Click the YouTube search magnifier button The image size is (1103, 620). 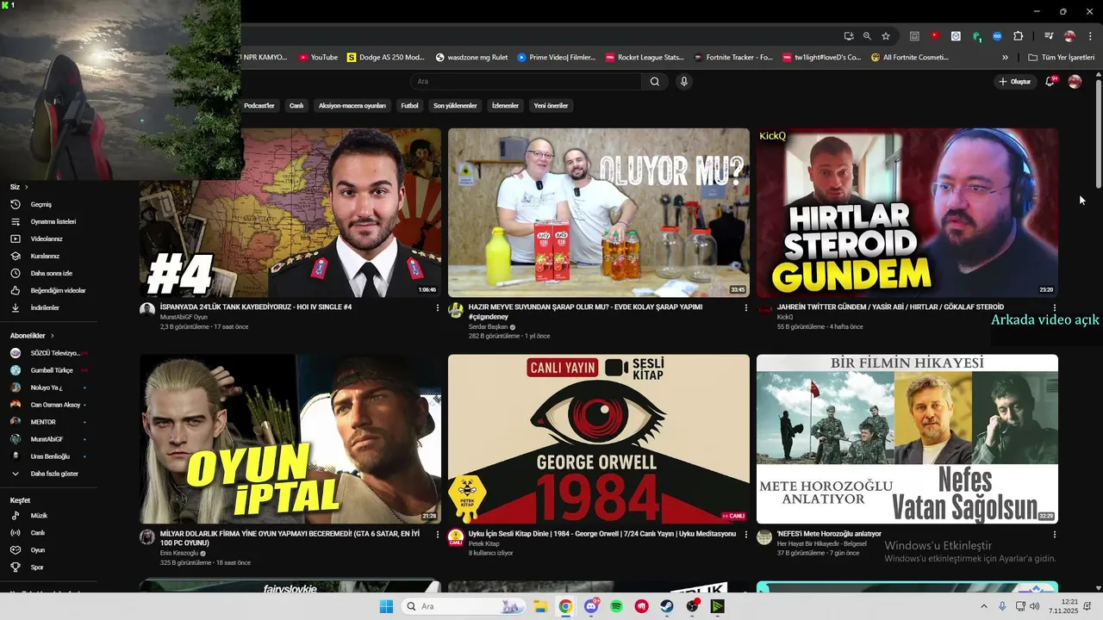pyautogui.click(x=655, y=82)
